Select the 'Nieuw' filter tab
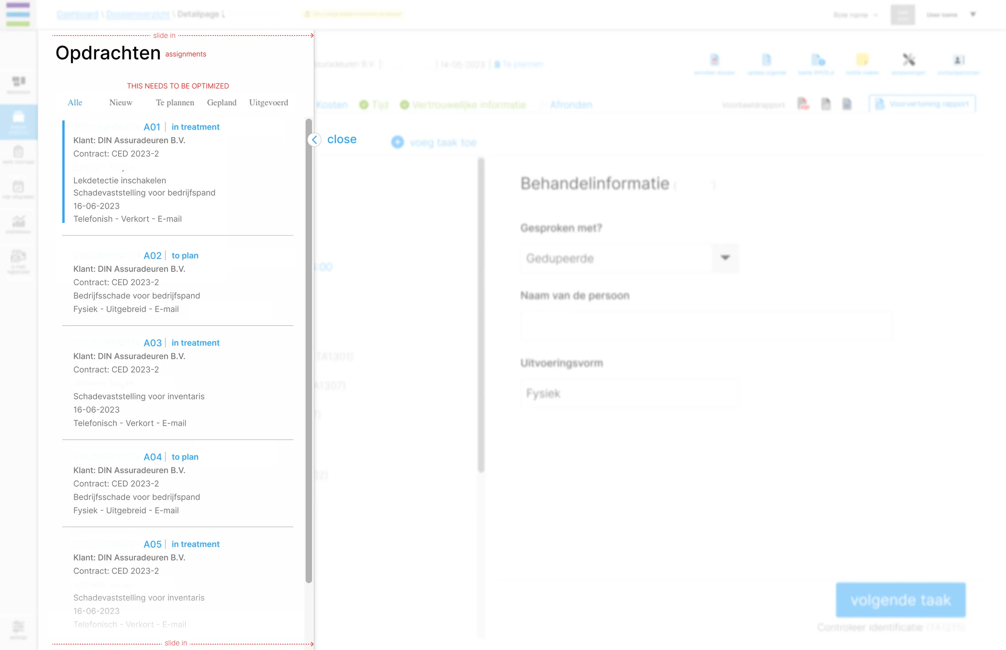Screen dimensions: 1006x650 tap(121, 103)
